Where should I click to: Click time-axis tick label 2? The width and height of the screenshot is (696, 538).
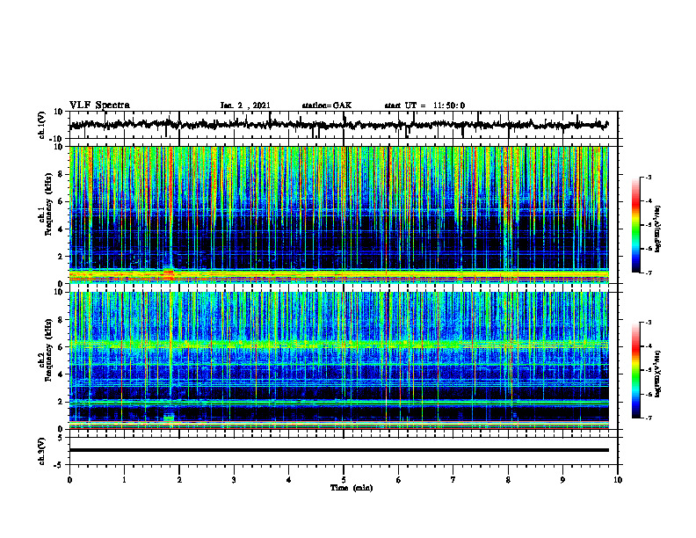pyautogui.click(x=179, y=480)
